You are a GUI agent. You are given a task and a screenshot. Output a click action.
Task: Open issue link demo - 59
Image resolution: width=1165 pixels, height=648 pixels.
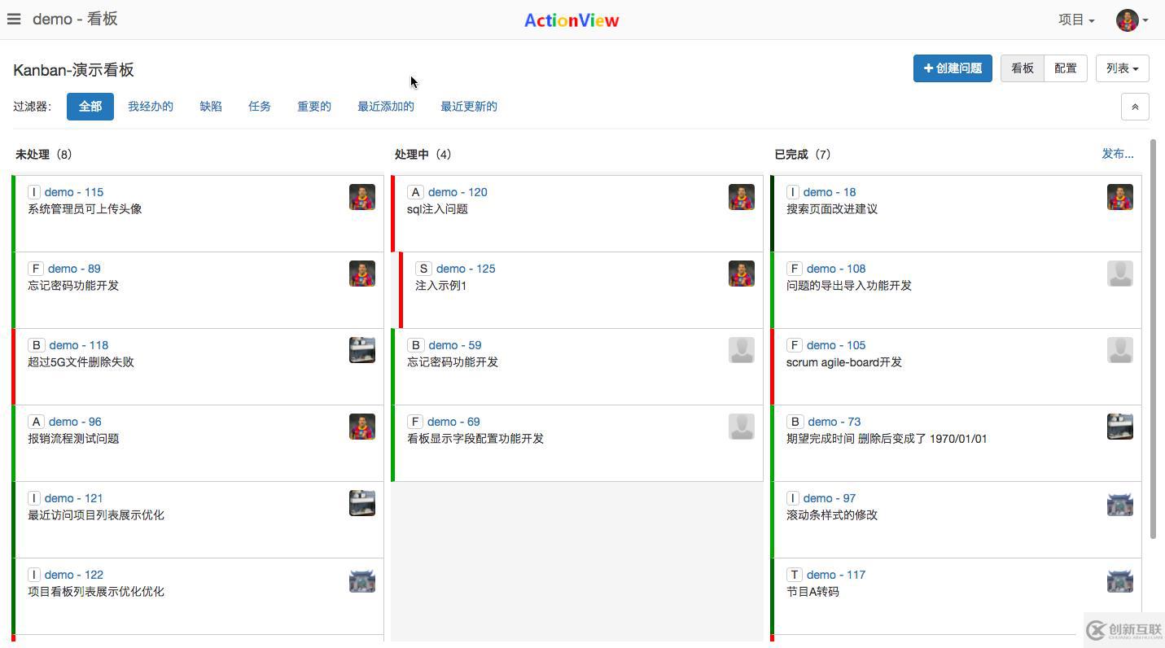(455, 345)
